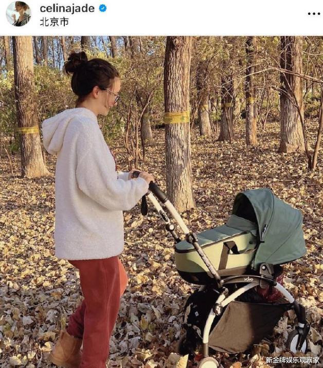The image size is (323, 368).
Task: Open the 北京市 location tag
Action: (54, 22)
